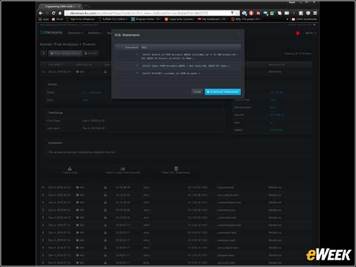Image resolution: width=356 pixels, height=267 pixels.
Task: Bookmark page with the star icon
Action: coord(237,13)
